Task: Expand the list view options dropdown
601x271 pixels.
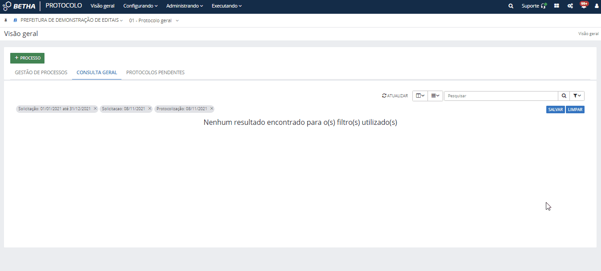Action: click(435, 96)
